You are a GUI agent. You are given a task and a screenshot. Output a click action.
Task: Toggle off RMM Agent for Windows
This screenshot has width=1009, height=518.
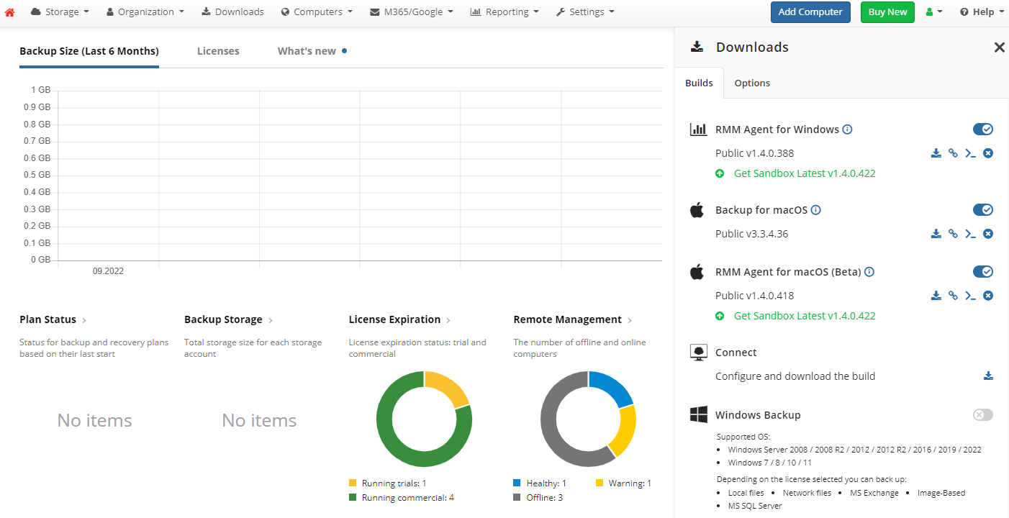[983, 129]
